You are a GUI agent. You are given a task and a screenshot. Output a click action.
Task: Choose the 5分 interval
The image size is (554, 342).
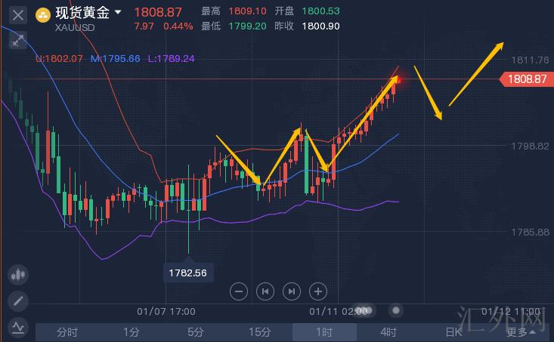click(196, 331)
